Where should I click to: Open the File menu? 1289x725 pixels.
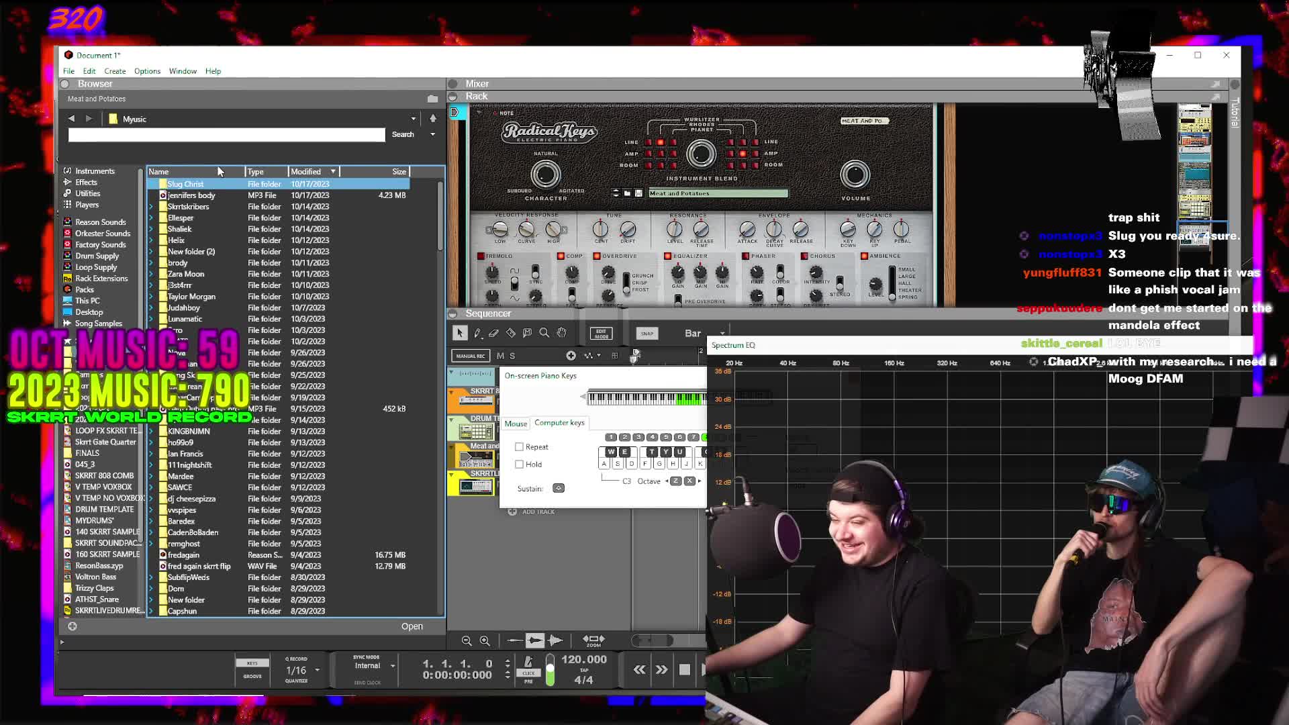pos(68,71)
